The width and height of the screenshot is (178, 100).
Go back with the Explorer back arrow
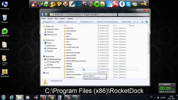click(43, 15)
